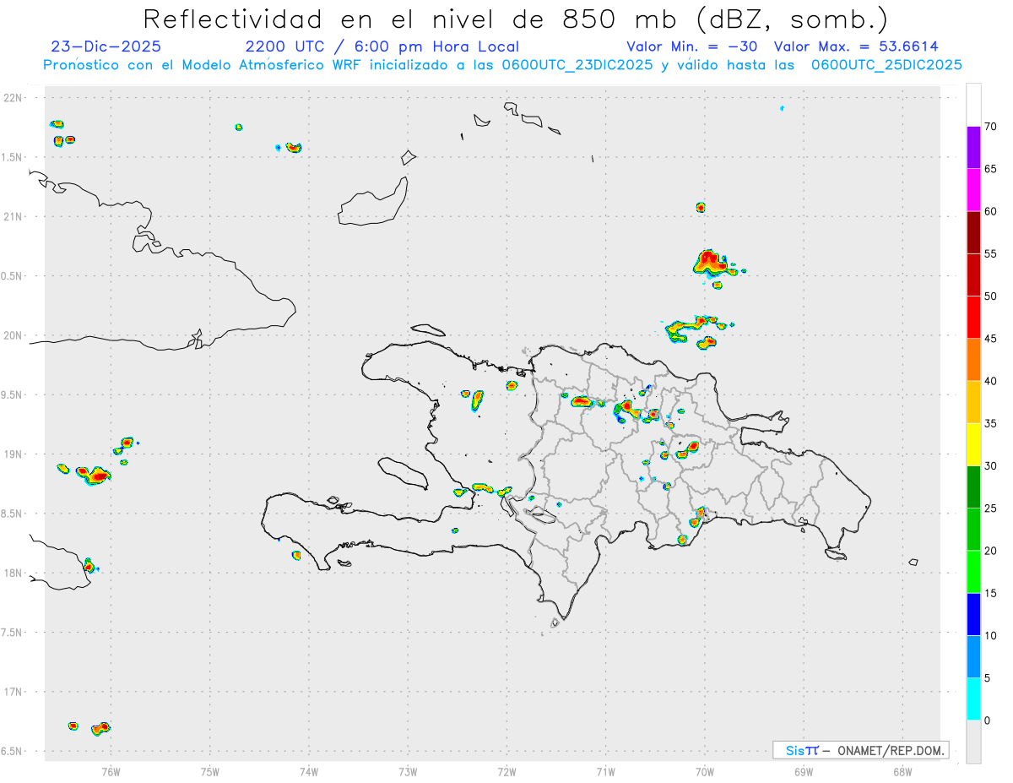Click the '20N' latitude axis label

[x=14, y=335]
